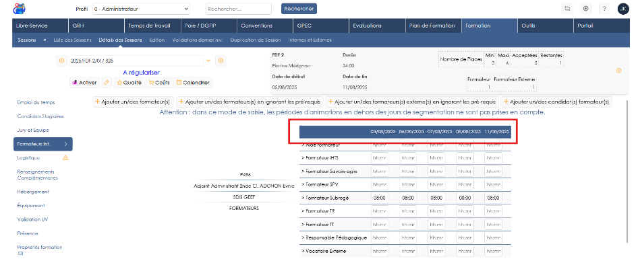Open the Libre-Service menu
This screenshot has height=265, width=638.
pyautogui.click(x=40, y=26)
